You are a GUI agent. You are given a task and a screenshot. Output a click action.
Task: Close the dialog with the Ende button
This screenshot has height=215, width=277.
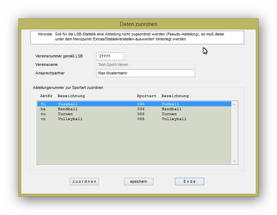coord(189,181)
